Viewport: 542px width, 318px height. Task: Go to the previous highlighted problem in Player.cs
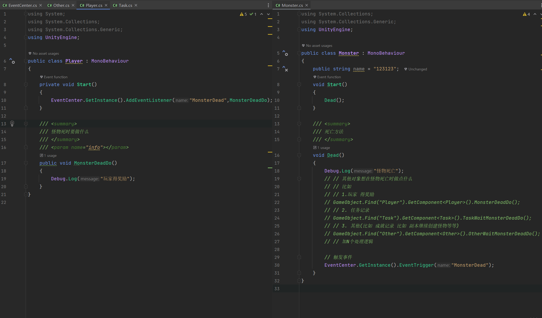pos(262,14)
